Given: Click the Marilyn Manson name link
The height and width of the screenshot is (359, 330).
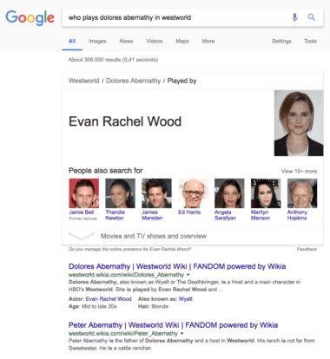Looking at the screenshot, I should (x=261, y=215).
